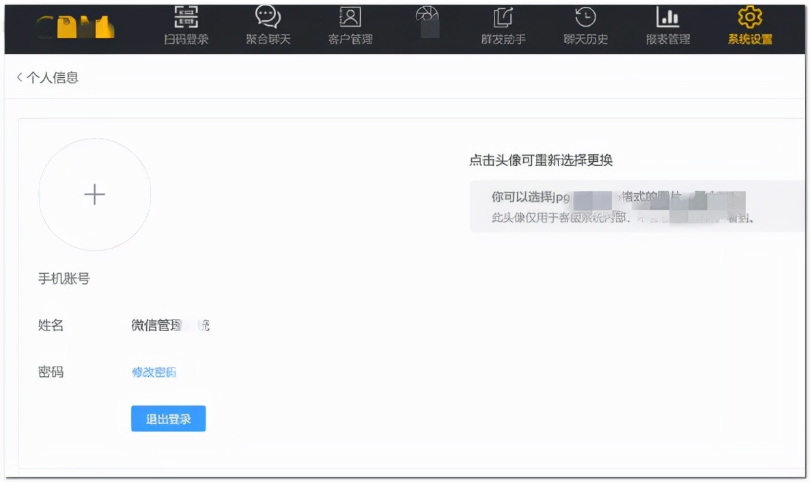Click the 姓名 value showing 微信管理
This screenshot has width=810, height=482.
[168, 325]
